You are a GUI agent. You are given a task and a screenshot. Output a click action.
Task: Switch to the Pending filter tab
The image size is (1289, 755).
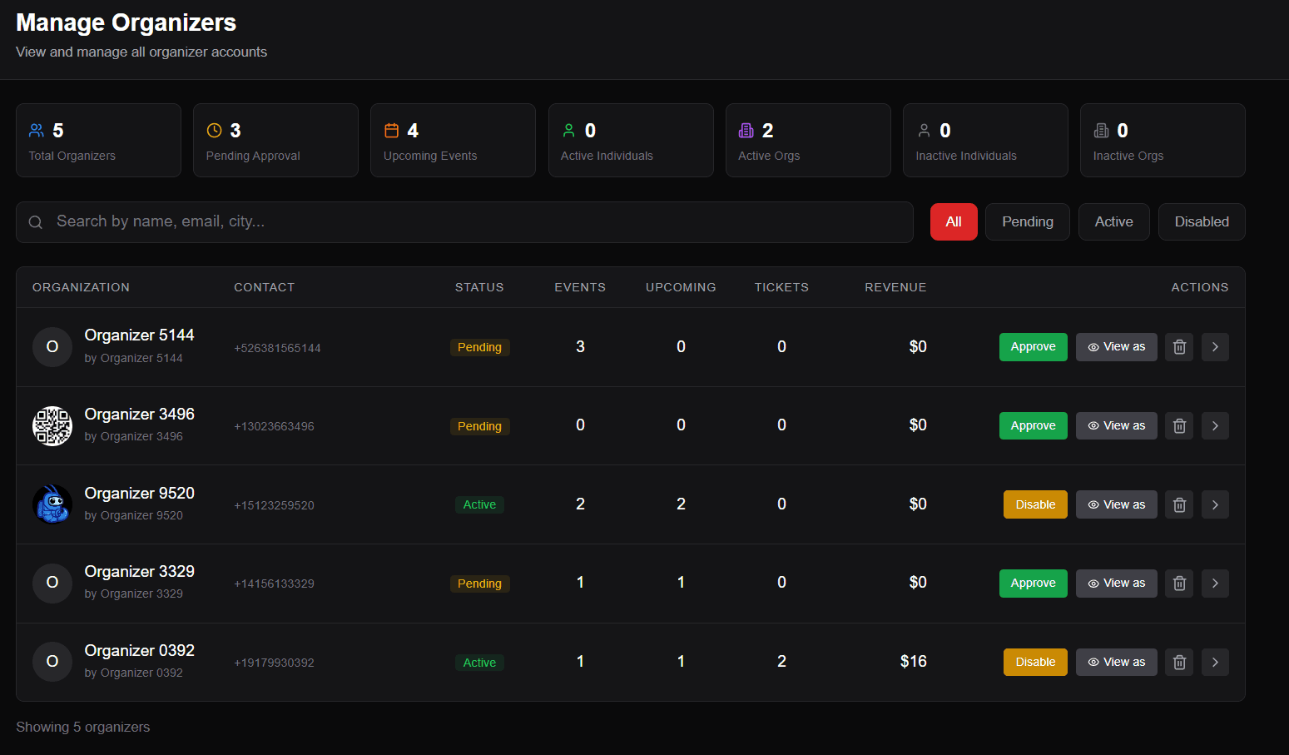pyautogui.click(x=1027, y=221)
